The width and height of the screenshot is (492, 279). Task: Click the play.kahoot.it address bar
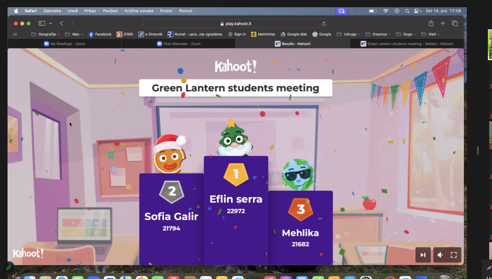[236, 24]
